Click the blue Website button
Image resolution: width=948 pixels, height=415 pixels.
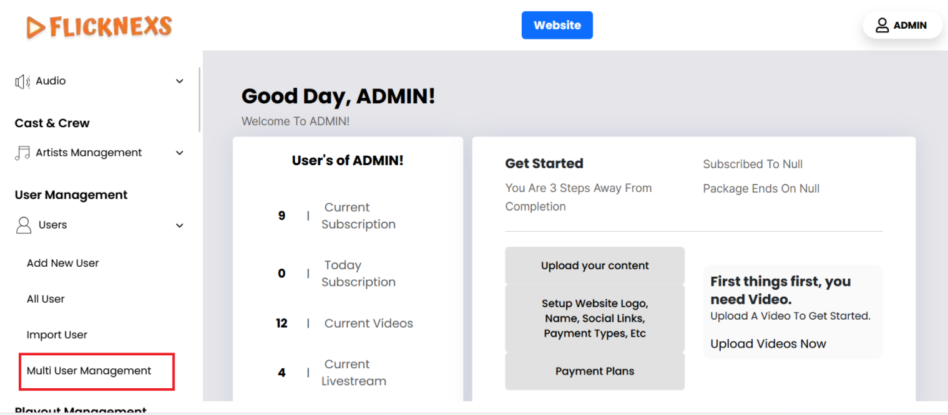(557, 25)
